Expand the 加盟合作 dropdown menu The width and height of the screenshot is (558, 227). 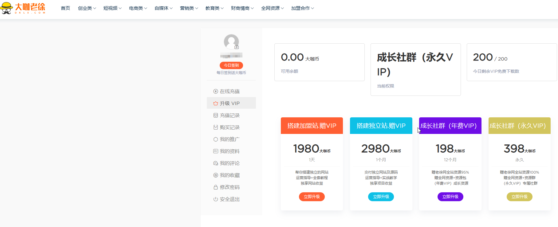pos(303,8)
